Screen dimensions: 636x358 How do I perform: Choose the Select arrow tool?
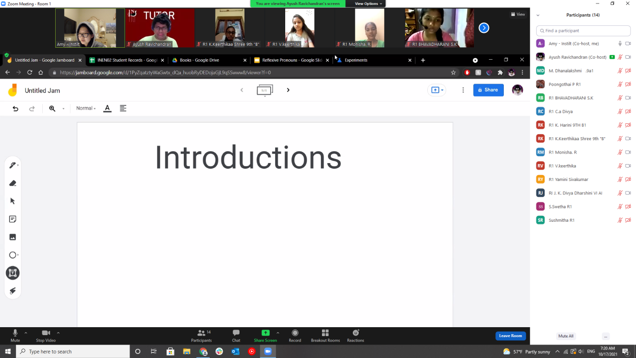tap(13, 201)
